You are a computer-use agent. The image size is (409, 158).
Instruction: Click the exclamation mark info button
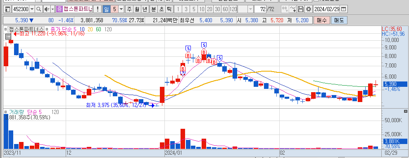click(97, 9)
